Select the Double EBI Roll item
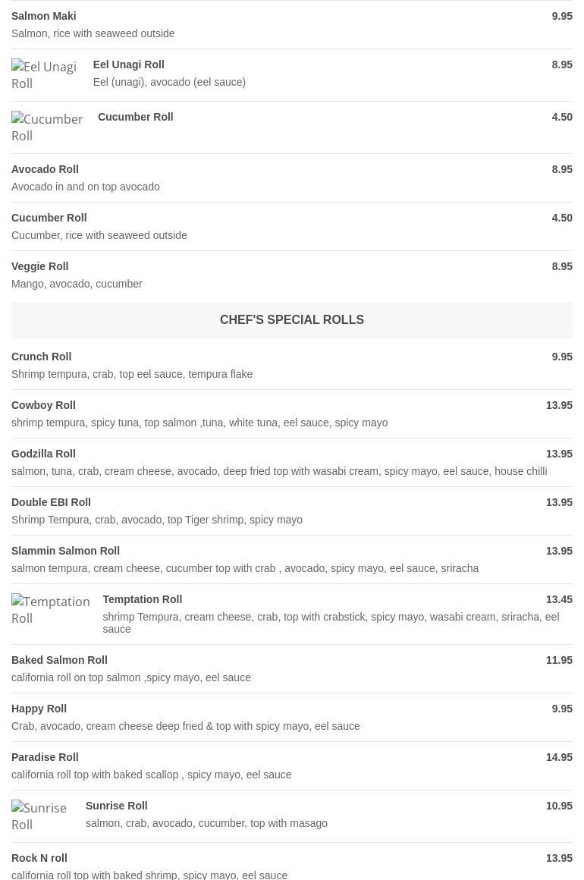This screenshot has width=584, height=880. tap(51, 502)
